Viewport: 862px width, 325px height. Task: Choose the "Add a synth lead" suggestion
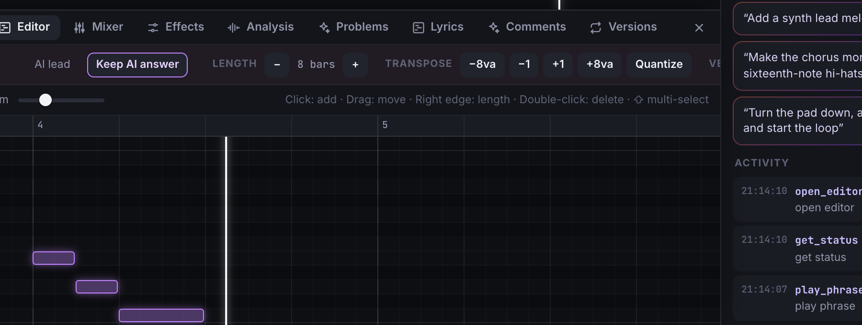(x=798, y=18)
